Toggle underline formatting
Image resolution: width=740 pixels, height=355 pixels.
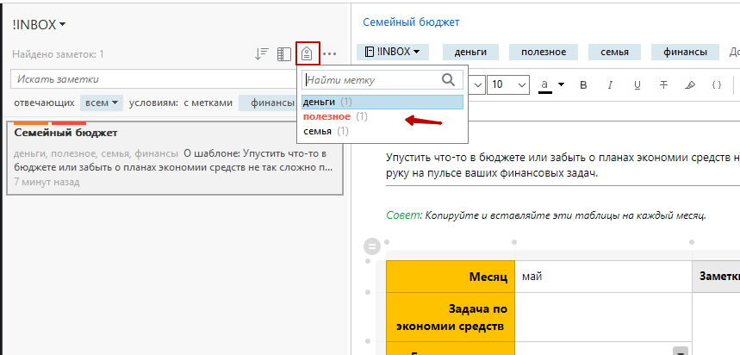click(637, 84)
